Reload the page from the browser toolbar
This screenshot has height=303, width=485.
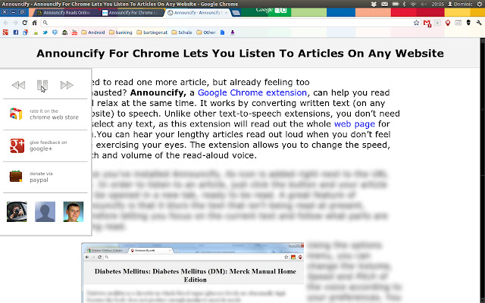26,23
